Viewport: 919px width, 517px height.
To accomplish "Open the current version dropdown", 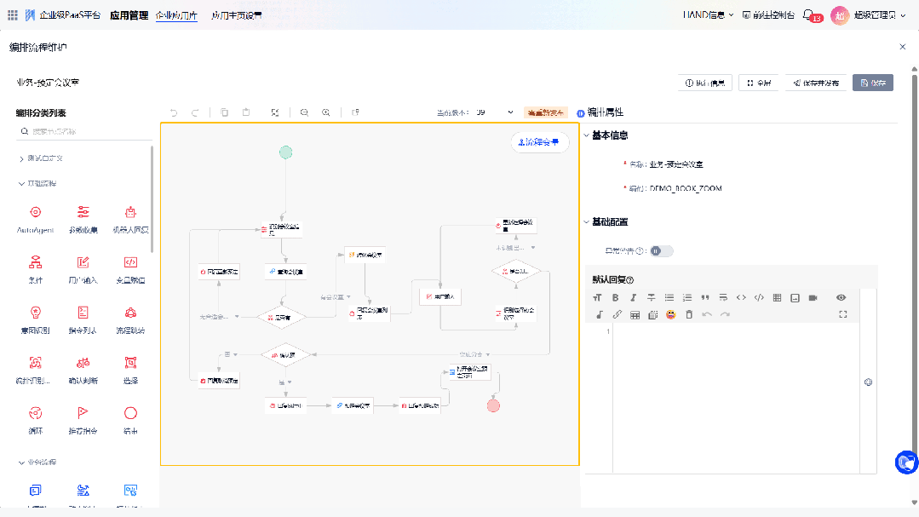I will click(495, 112).
